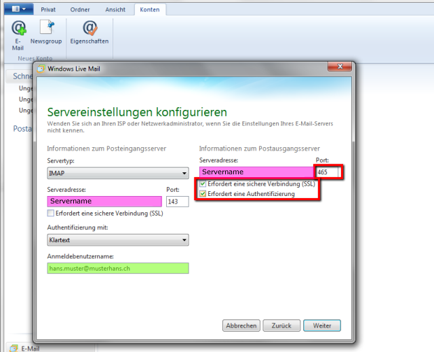
Task: Switch to the Privat tab
Action: pos(48,10)
